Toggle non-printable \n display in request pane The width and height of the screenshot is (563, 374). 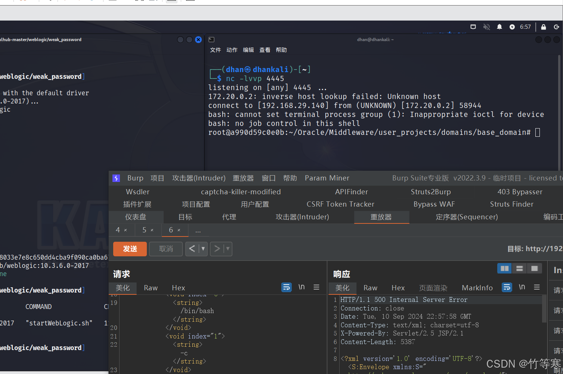(301, 287)
